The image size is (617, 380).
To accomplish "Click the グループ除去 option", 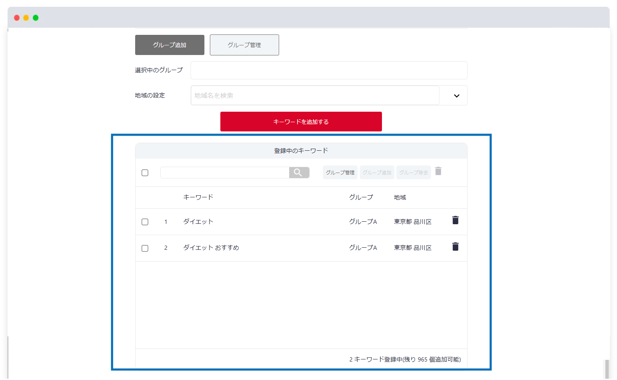I will [413, 172].
